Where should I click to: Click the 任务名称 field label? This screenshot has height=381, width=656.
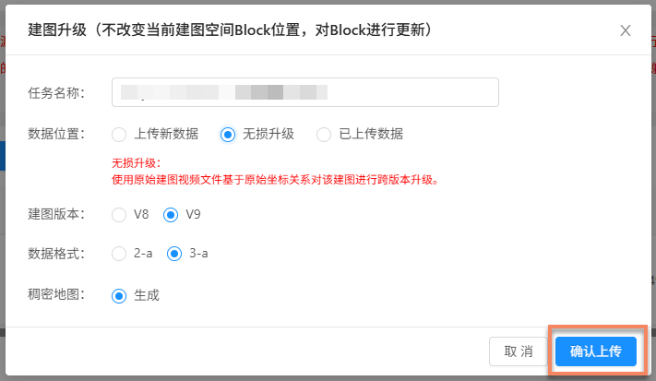56,92
